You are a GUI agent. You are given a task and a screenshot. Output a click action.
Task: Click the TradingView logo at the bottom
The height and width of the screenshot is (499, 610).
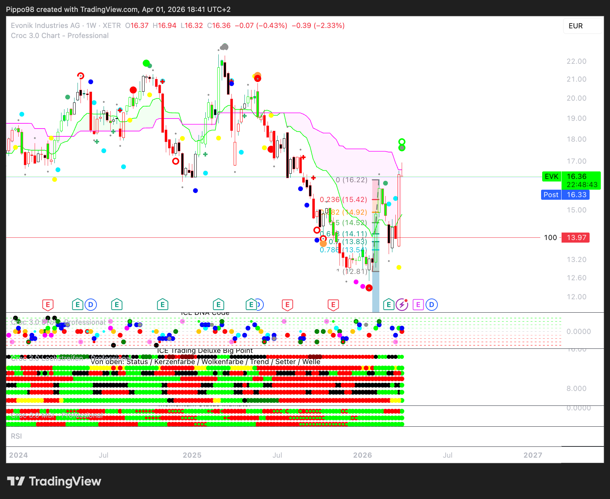click(54, 481)
